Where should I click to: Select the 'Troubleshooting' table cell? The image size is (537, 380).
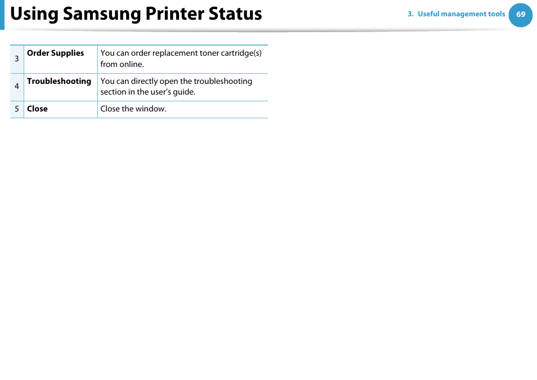pos(61,87)
